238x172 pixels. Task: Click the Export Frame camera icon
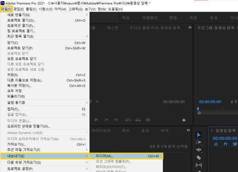(x=148, y=120)
